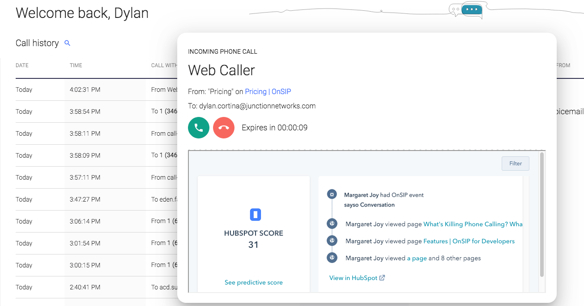Click globe icon beside What's Killing Phone Calling
This screenshot has width=584, height=306.
coord(332,224)
